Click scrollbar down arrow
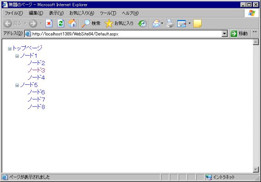 [255, 170]
